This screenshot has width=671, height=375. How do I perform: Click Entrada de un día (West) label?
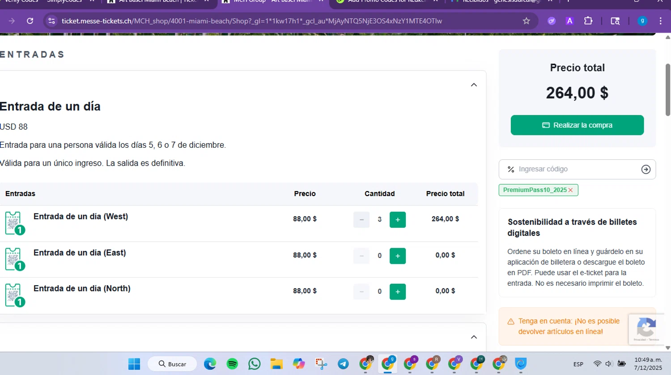[x=81, y=217]
